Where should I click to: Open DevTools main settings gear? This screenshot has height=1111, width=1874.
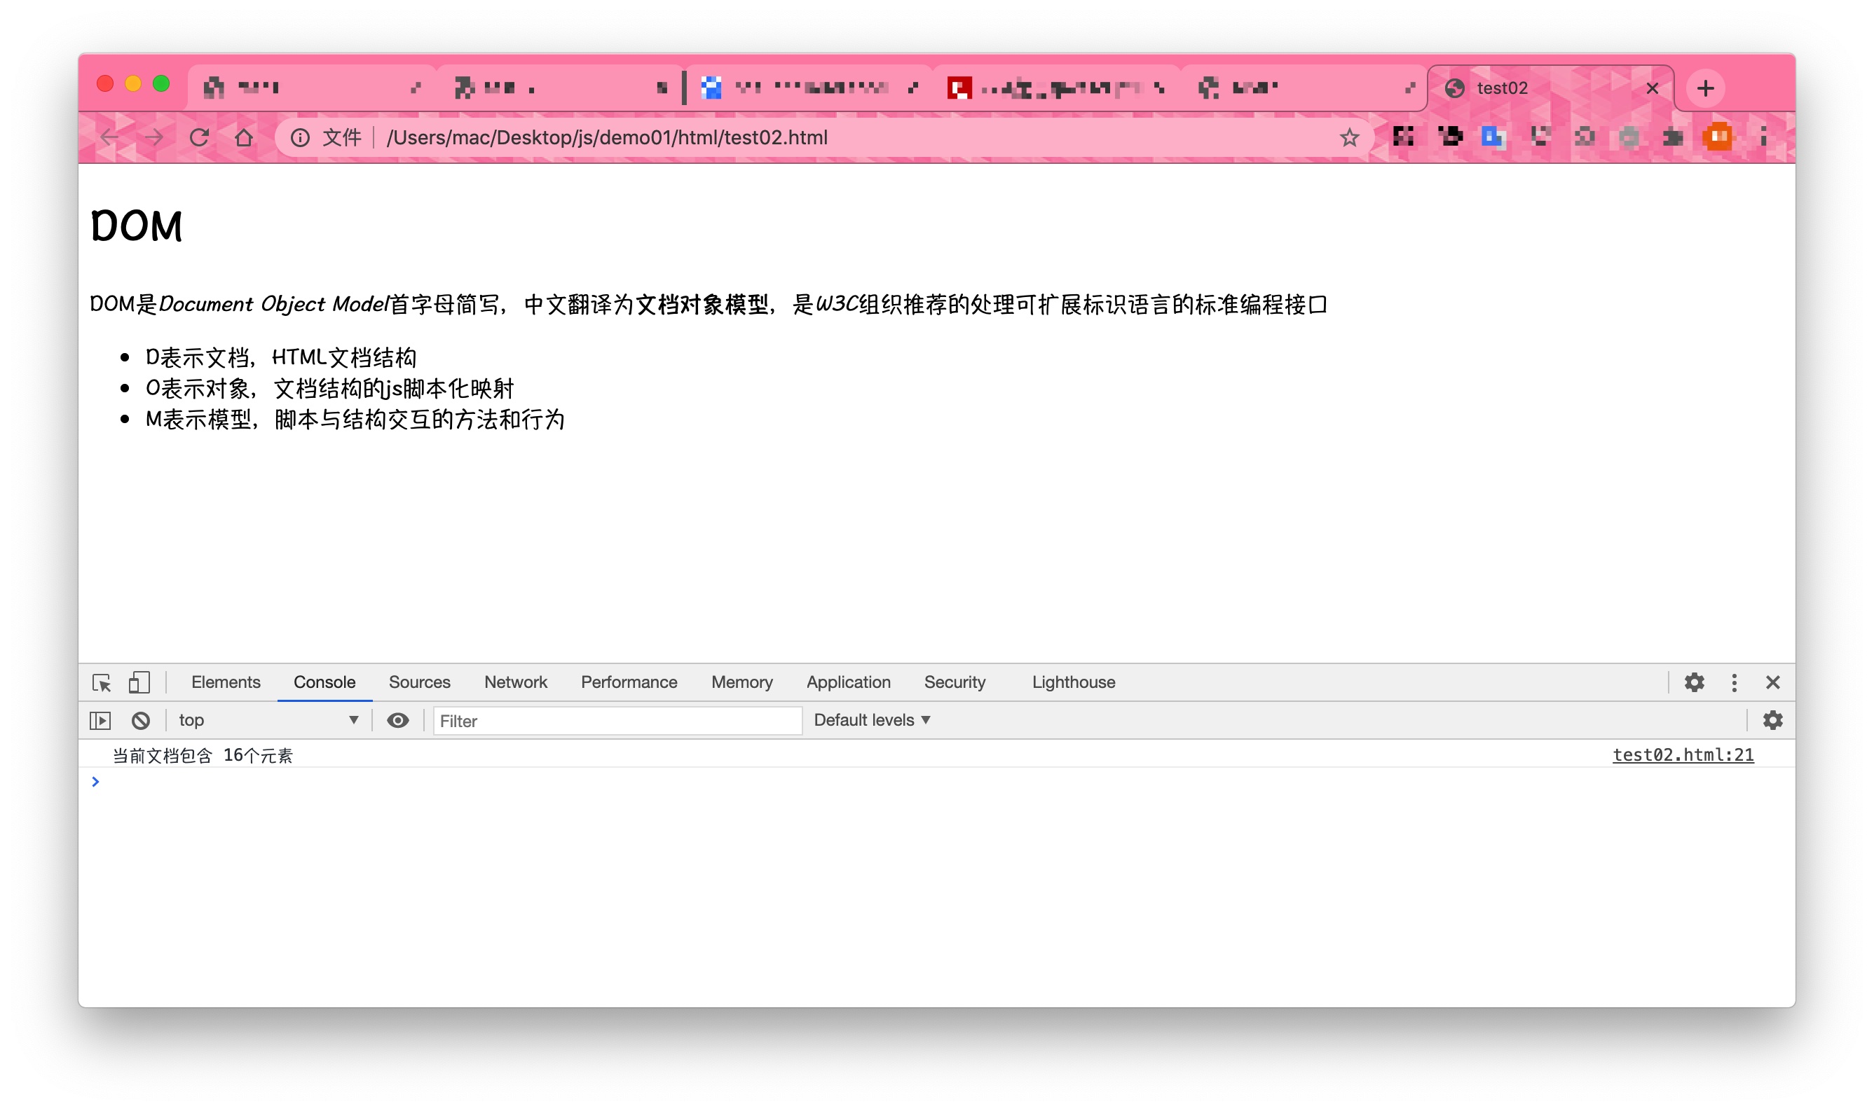pyautogui.click(x=1695, y=683)
